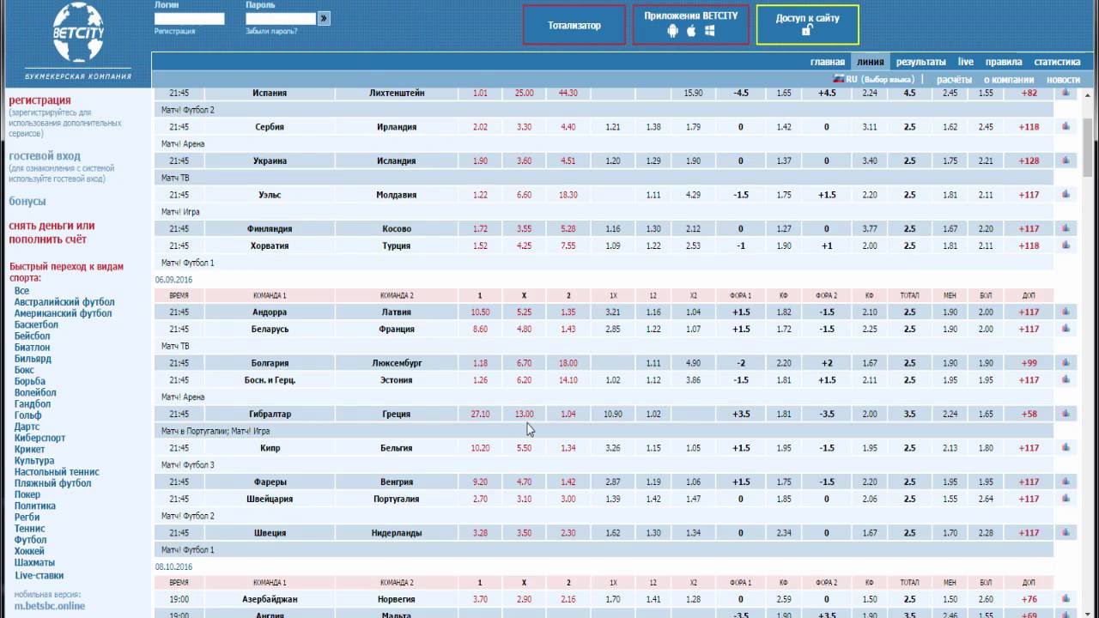
Task: Select Футбол in the sports list
Action: click(30, 540)
